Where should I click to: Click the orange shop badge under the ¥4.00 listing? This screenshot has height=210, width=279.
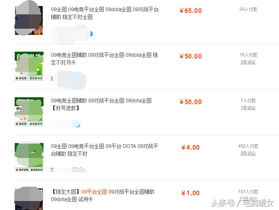click(x=52, y=170)
